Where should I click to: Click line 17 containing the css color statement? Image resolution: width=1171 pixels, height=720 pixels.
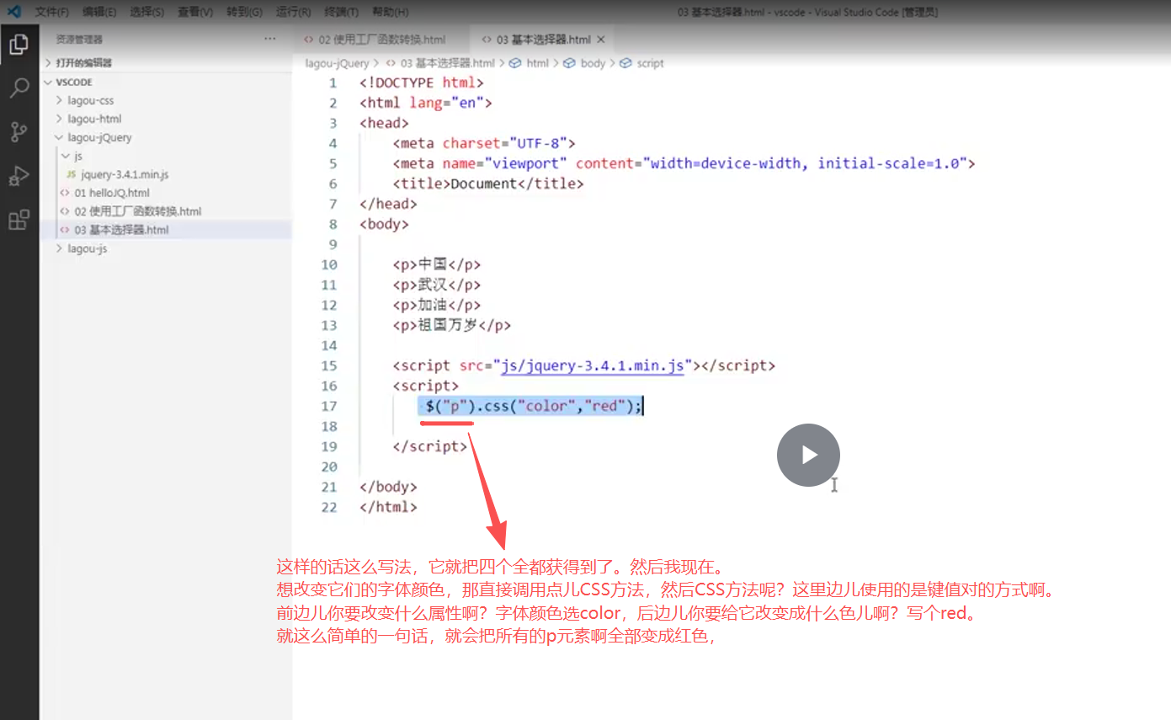pos(530,405)
